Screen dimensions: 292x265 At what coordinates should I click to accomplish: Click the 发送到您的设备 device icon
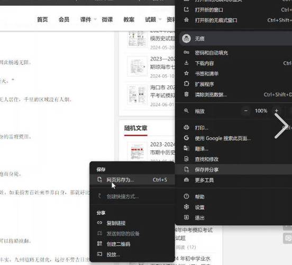[99, 233]
